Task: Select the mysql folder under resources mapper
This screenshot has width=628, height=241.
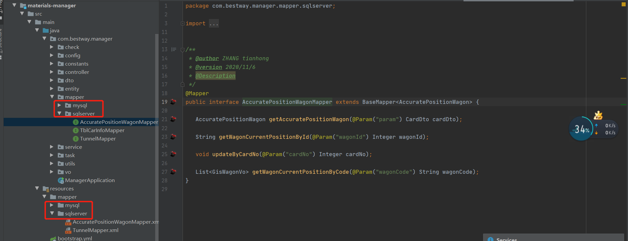Action: (x=72, y=205)
